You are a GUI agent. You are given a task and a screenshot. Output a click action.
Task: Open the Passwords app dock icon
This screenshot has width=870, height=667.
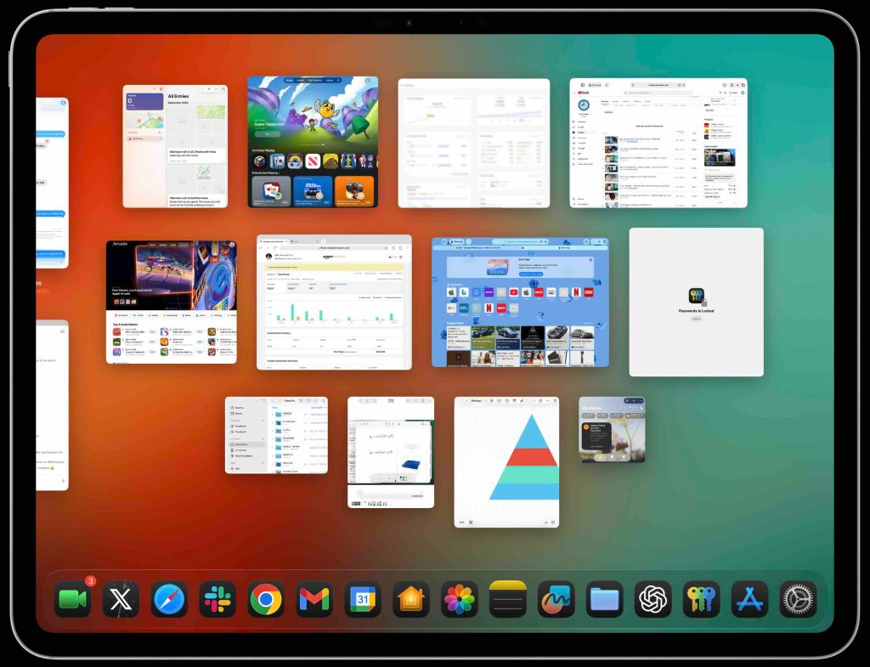point(701,600)
